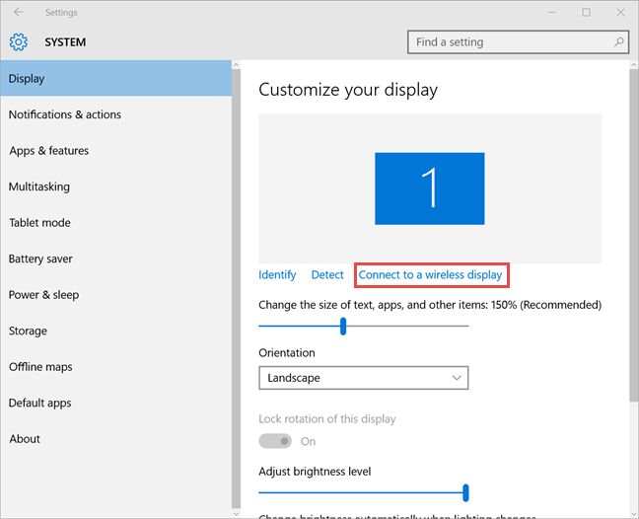Screen dimensions: 639x519
Task: Click the System gear icon
Action: 19,42
